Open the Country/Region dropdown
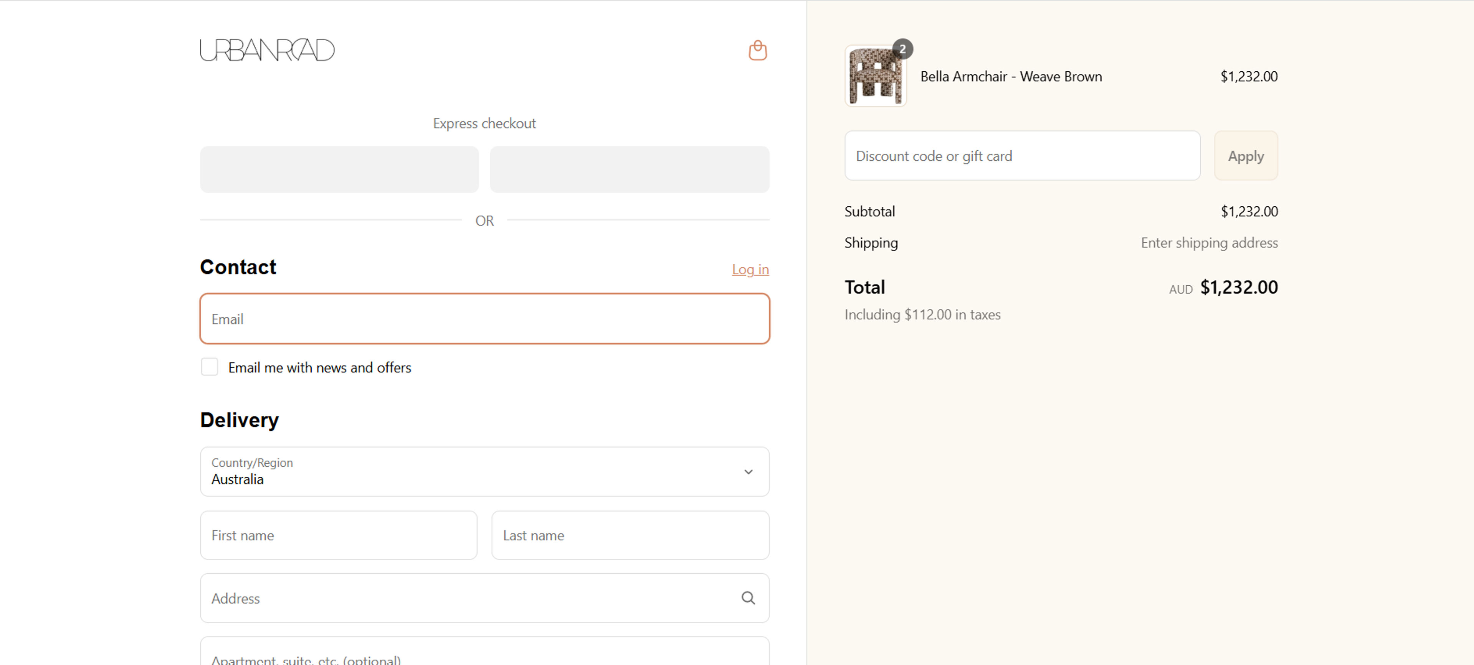 485,472
